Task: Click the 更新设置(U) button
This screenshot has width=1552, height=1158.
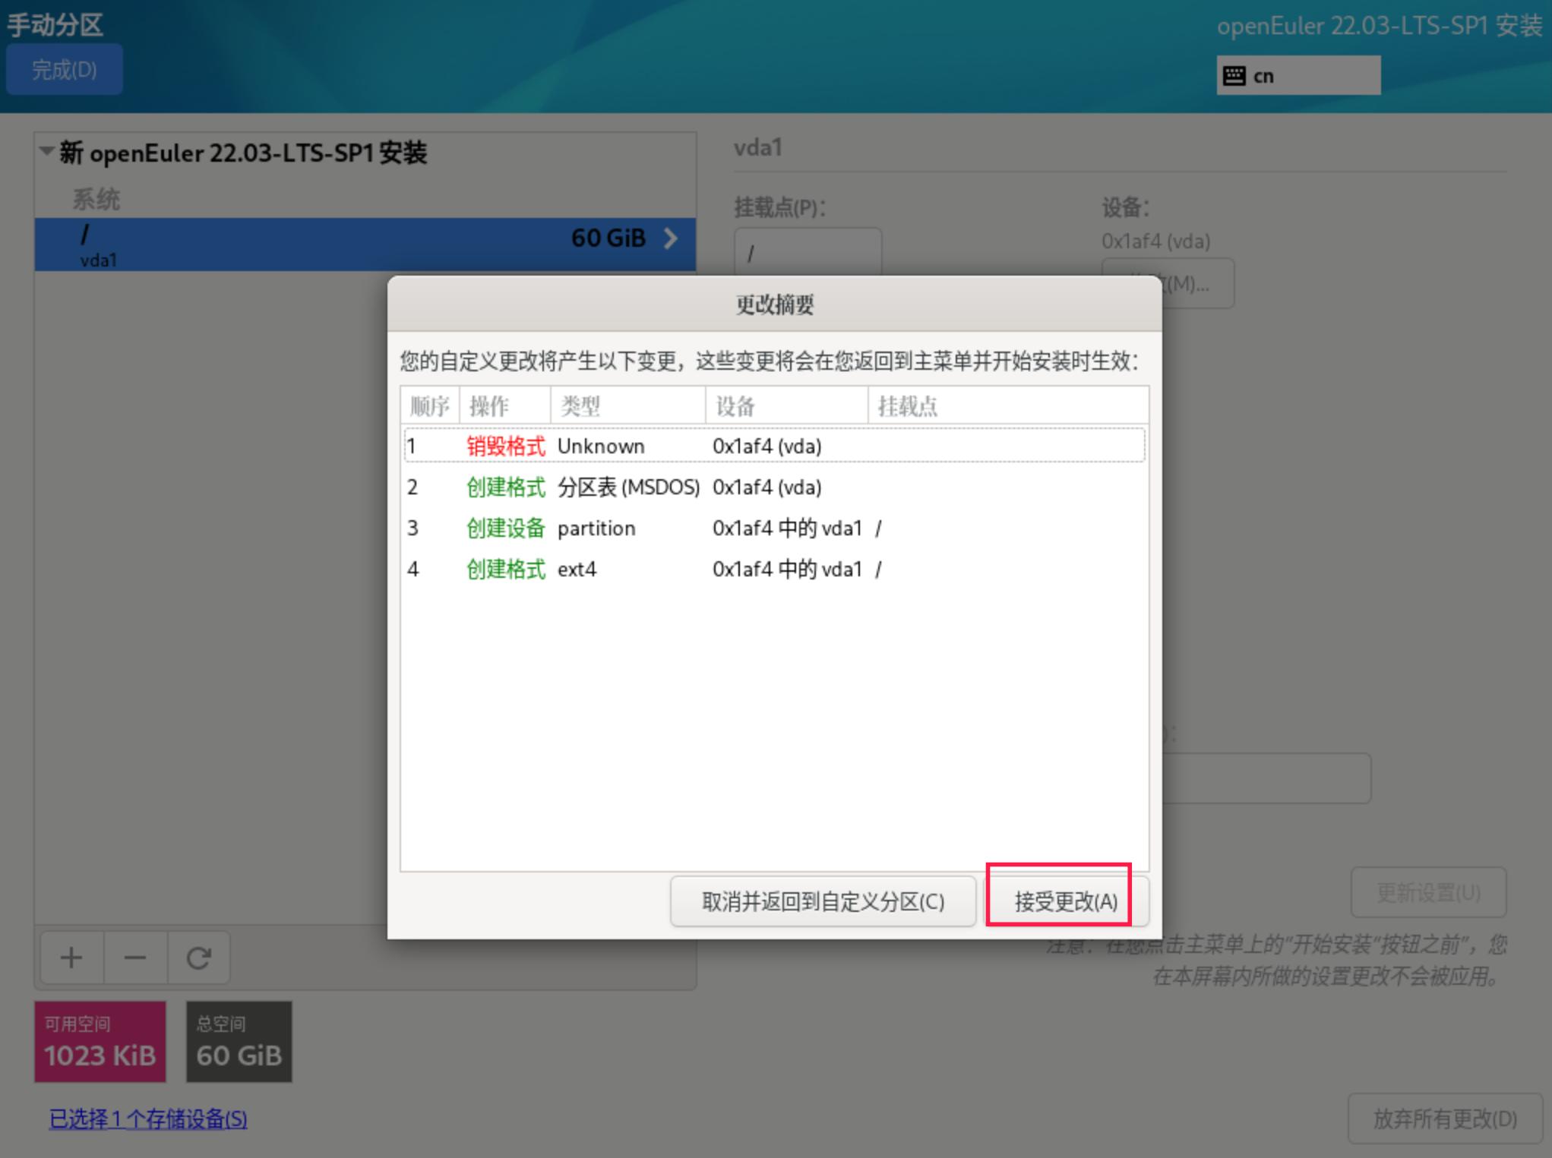Action: pyautogui.click(x=1428, y=892)
